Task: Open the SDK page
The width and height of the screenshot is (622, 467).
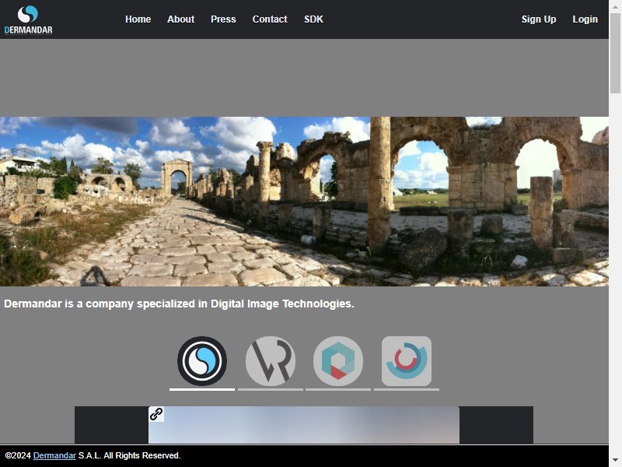Action: click(x=313, y=19)
